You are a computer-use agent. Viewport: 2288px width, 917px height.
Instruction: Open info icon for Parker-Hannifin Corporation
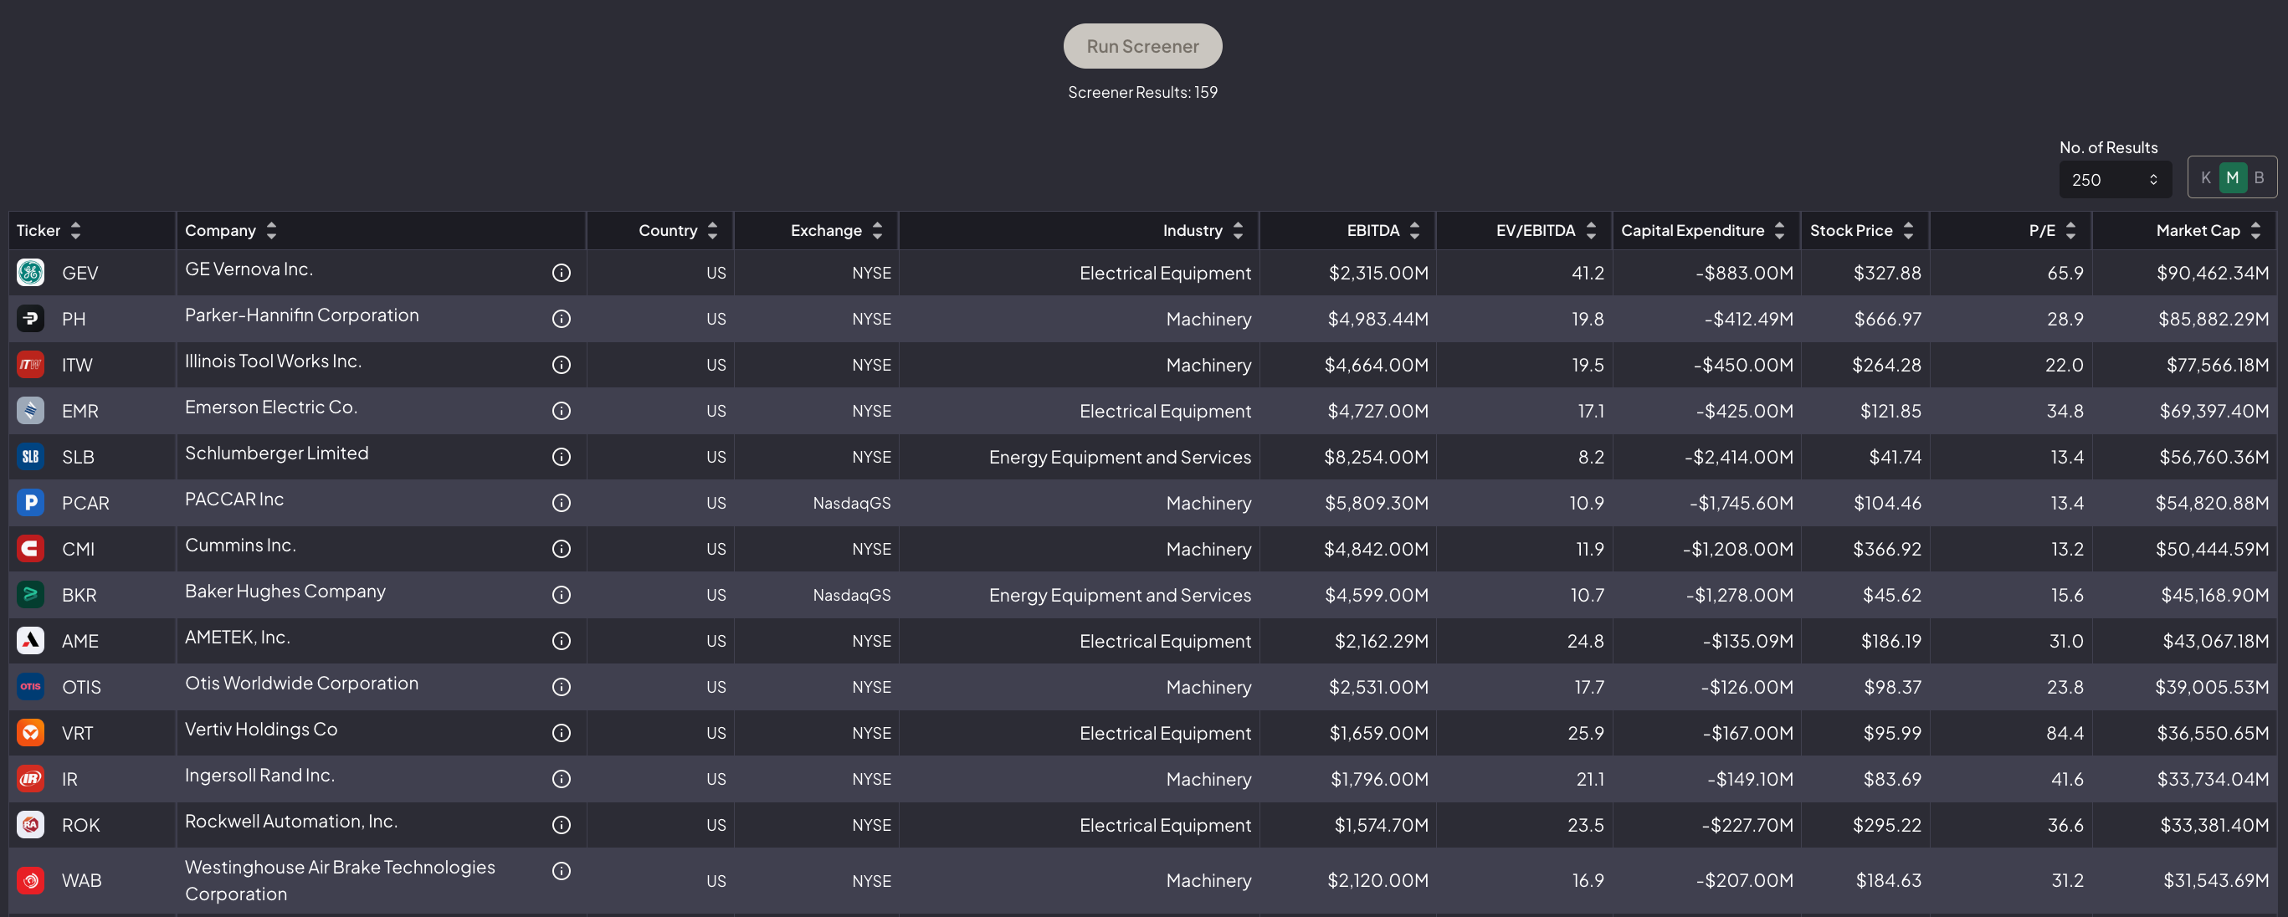(562, 319)
